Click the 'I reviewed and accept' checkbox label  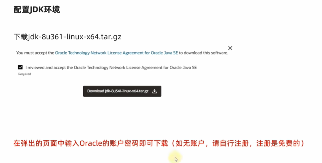coord(111,67)
